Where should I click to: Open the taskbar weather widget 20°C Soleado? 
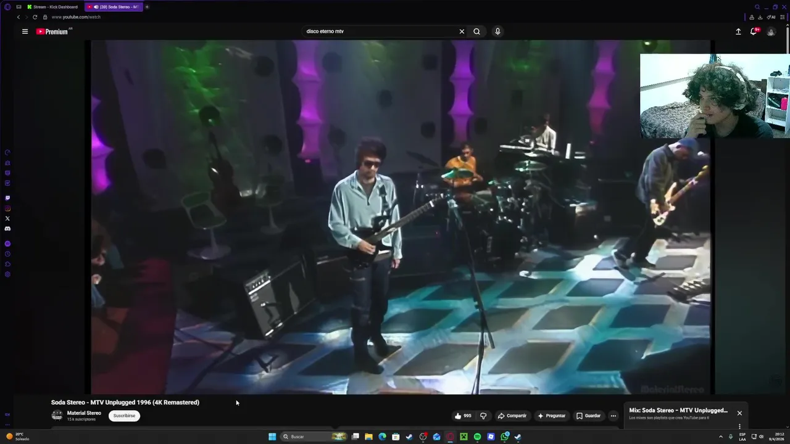click(18, 437)
